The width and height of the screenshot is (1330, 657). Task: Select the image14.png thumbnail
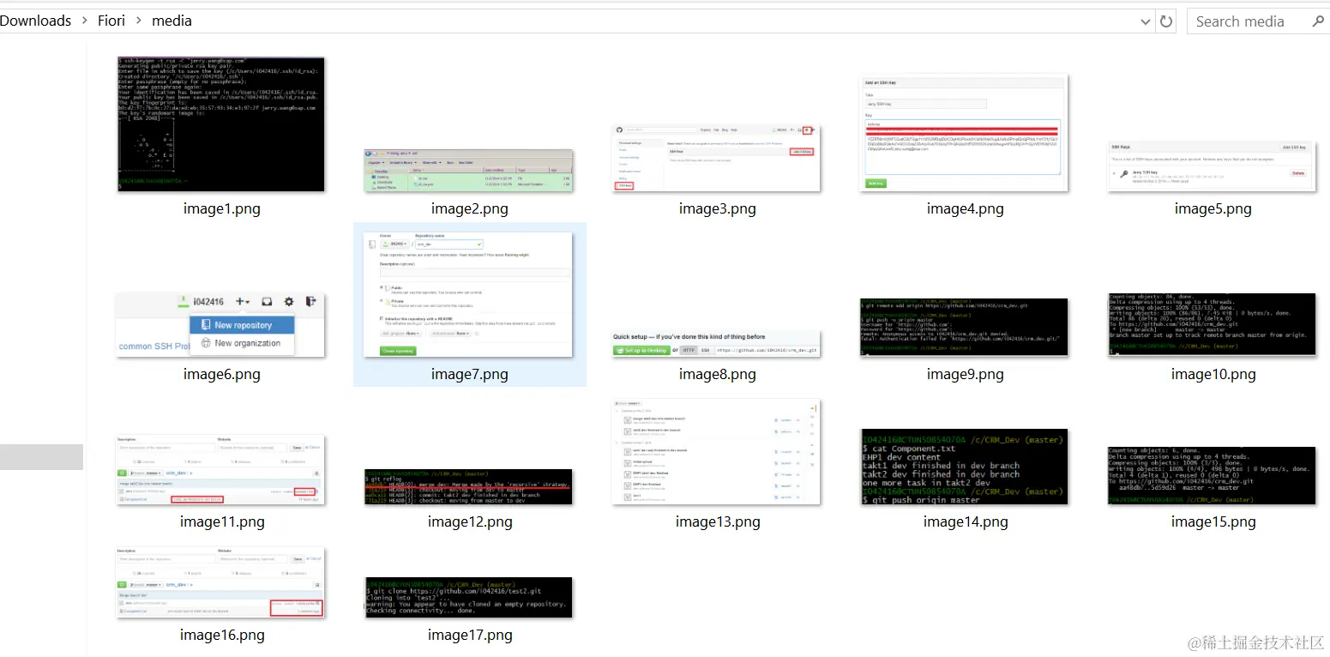click(x=964, y=467)
